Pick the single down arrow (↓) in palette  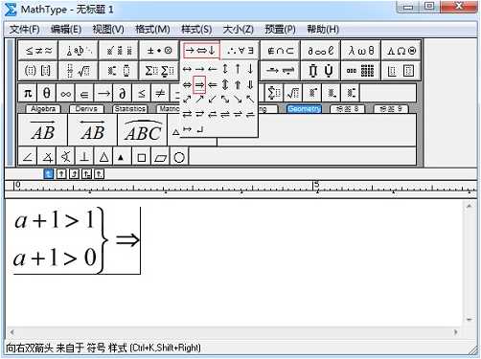click(x=250, y=69)
